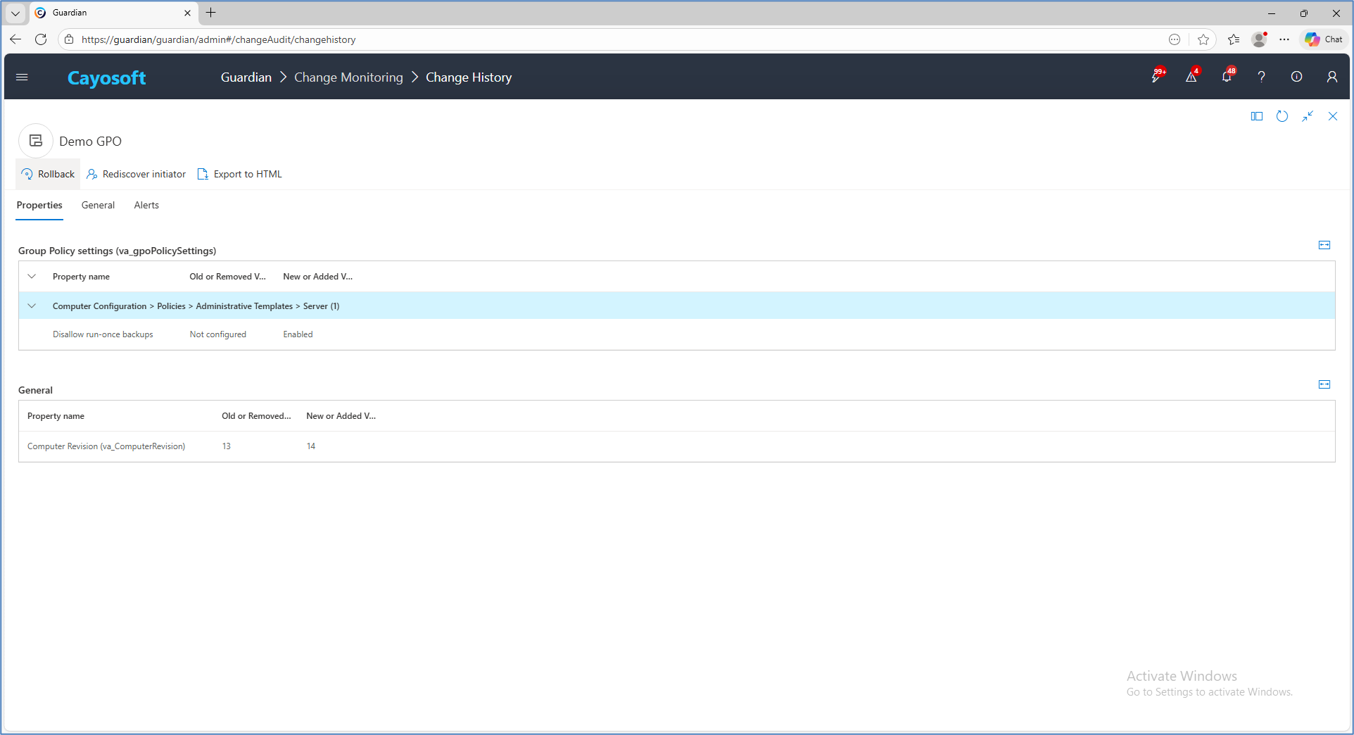Collapse the Administrative Templates > Server group

32,306
